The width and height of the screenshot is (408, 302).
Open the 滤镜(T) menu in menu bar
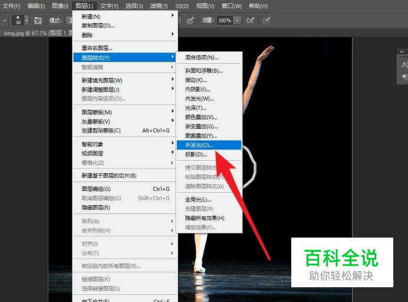pyautogui.click(x=159, y=6)
